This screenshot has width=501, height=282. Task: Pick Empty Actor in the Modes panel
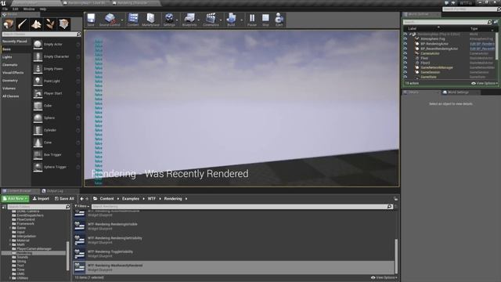[x=56, y=45]
